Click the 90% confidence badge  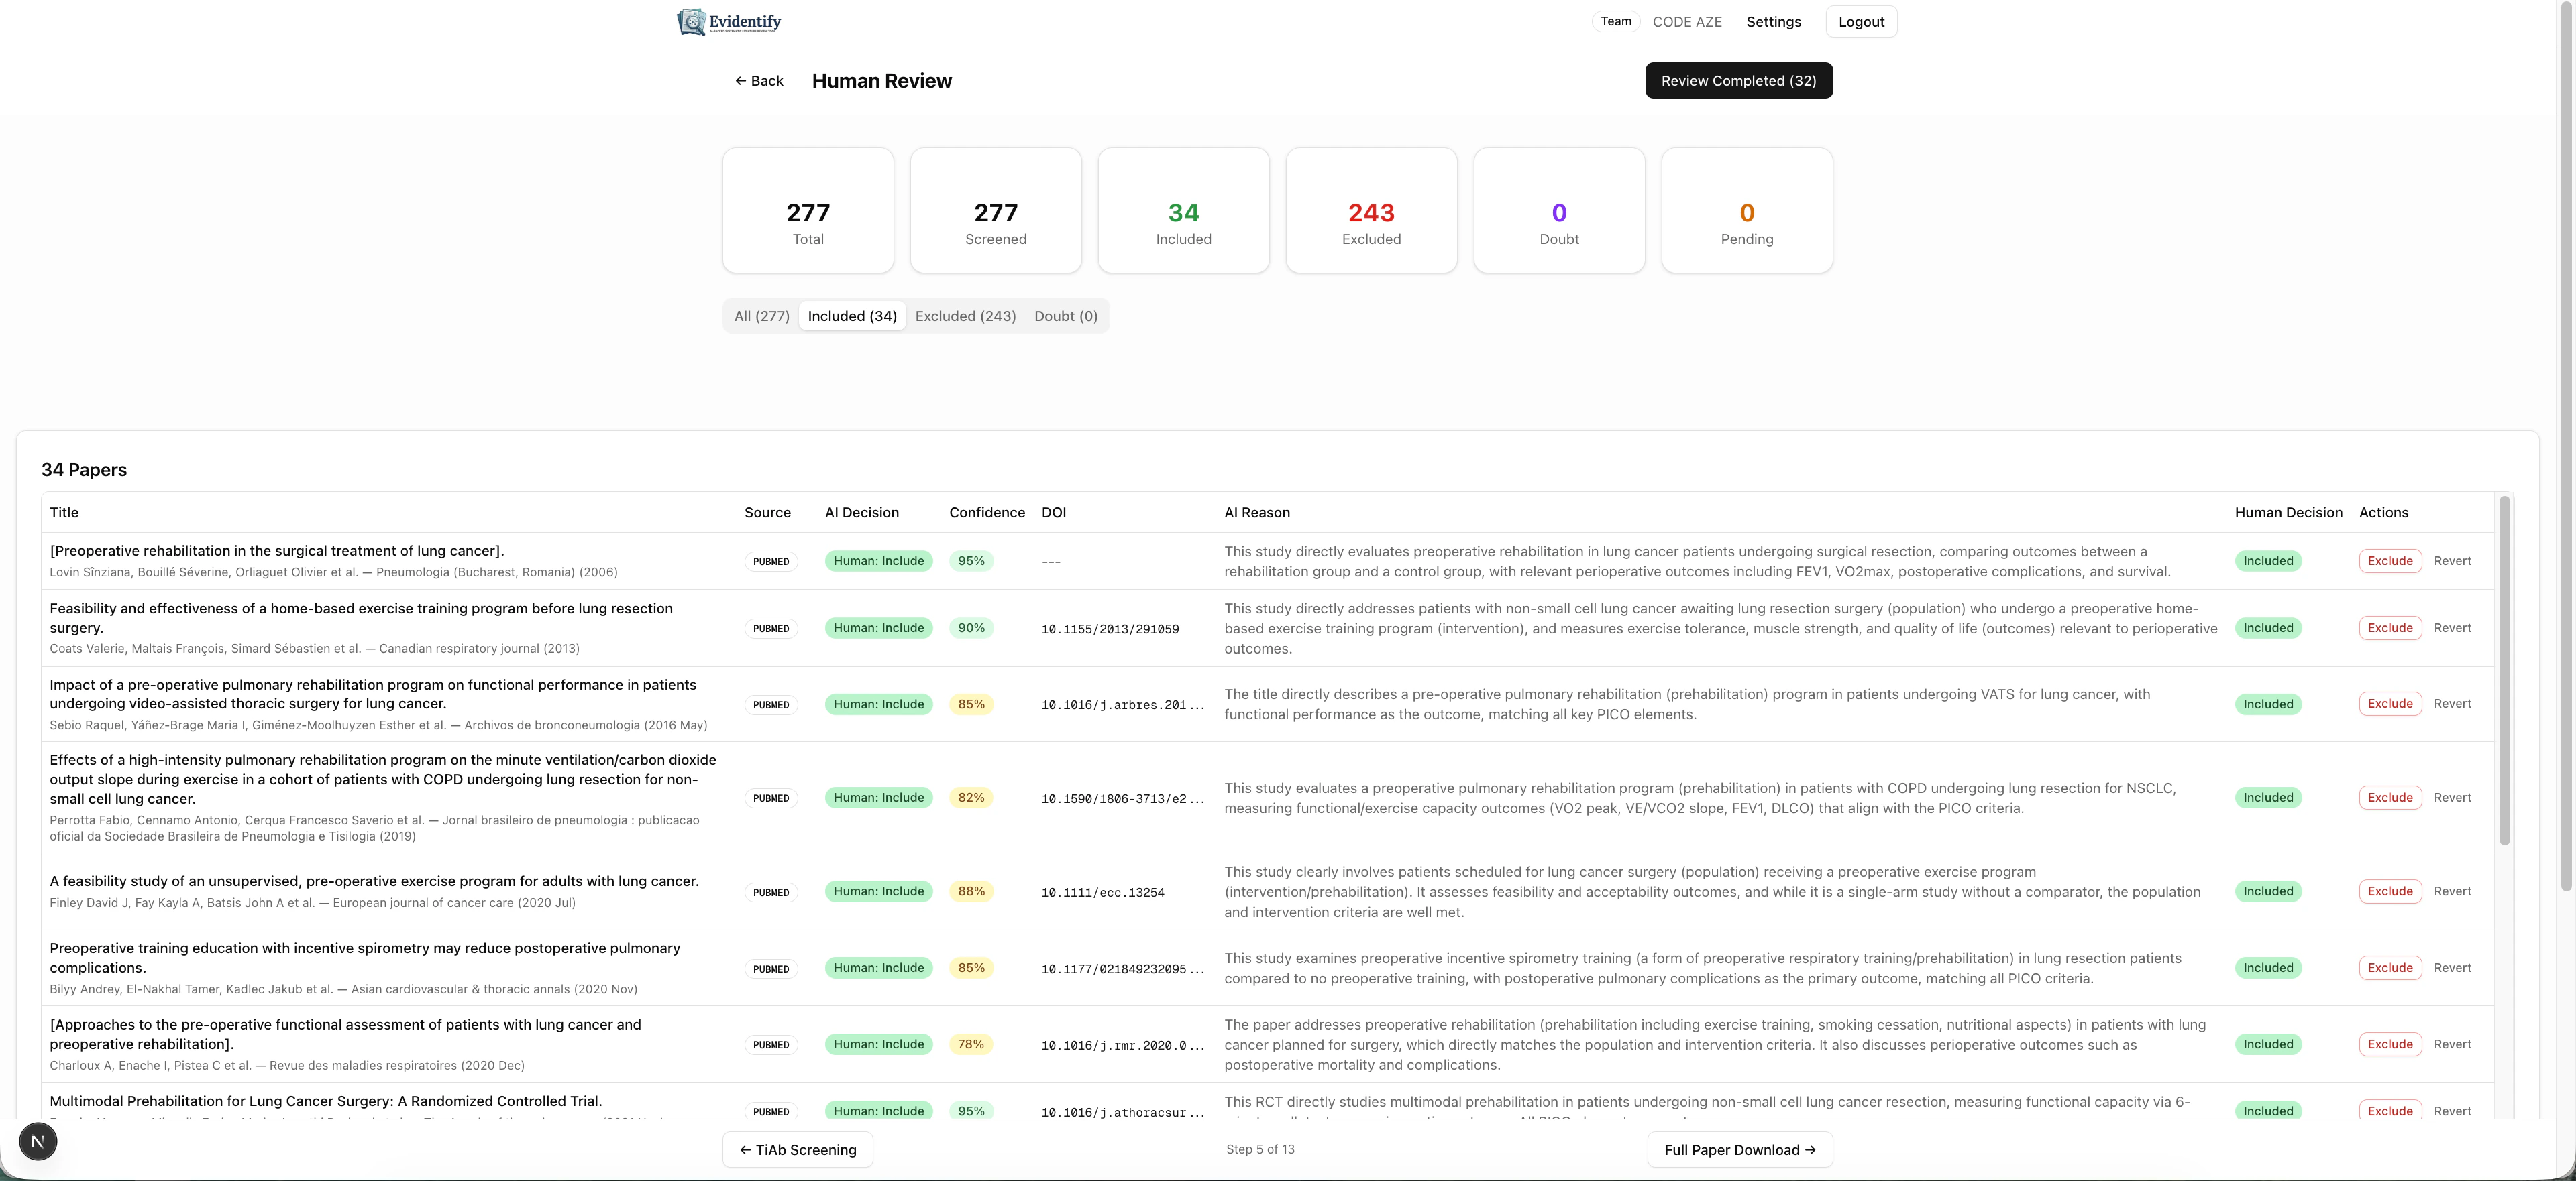[x=971, y=627]
